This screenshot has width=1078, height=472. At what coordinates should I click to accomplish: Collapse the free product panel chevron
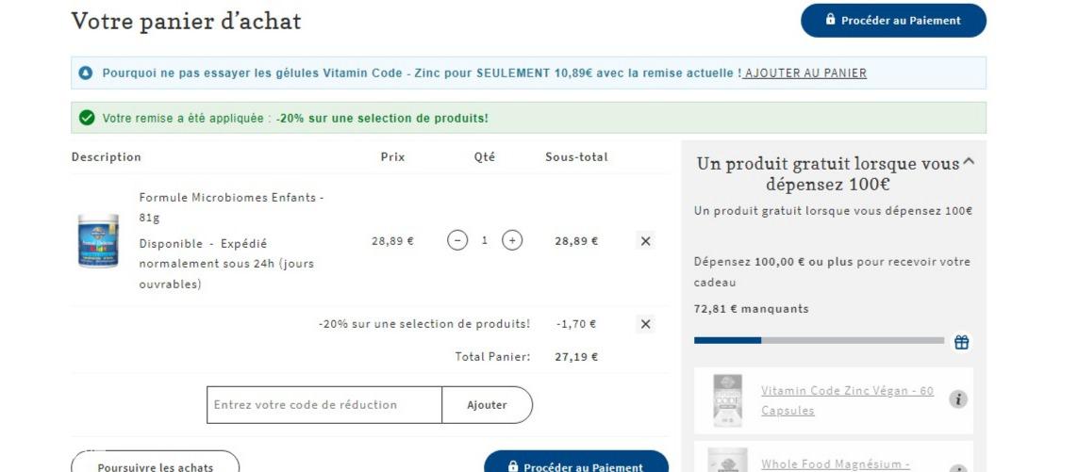[x=970, y=162]
